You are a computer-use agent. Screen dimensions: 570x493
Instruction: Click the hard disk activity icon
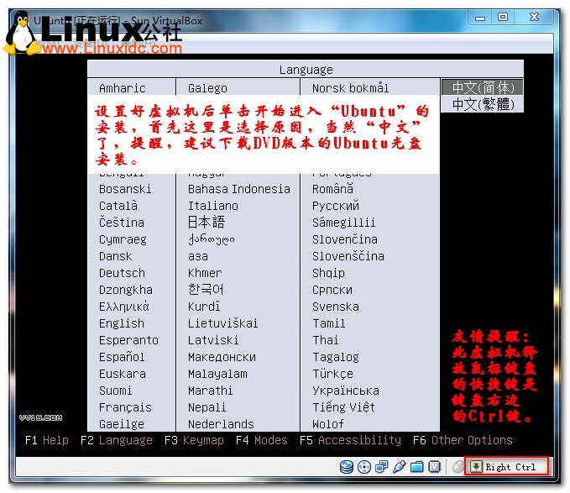tap(347, 467)
